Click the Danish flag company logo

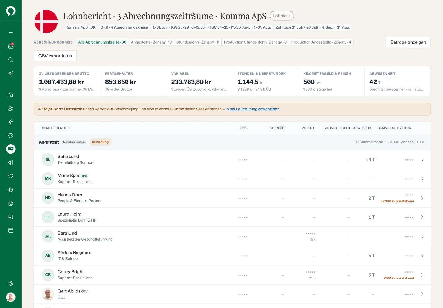click(46, 22)
